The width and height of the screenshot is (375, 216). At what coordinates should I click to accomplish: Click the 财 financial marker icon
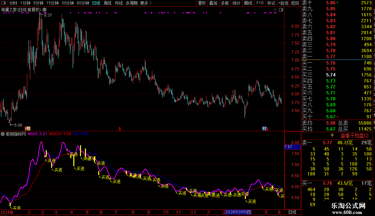pos(264,129)
